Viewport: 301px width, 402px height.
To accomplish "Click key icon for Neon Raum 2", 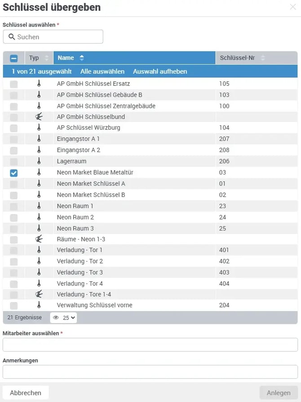I will point(39,217).
